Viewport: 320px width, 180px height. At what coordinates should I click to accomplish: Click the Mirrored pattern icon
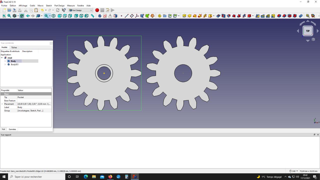(x=257, y=16)
